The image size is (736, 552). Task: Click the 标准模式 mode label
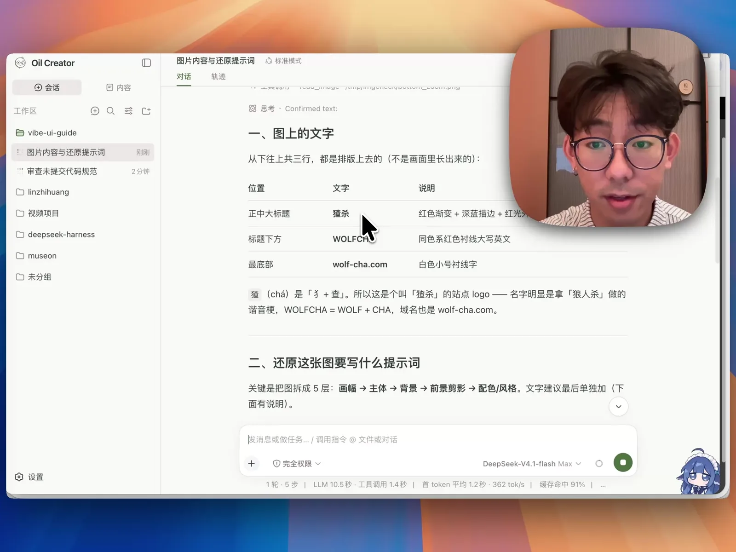288,61
